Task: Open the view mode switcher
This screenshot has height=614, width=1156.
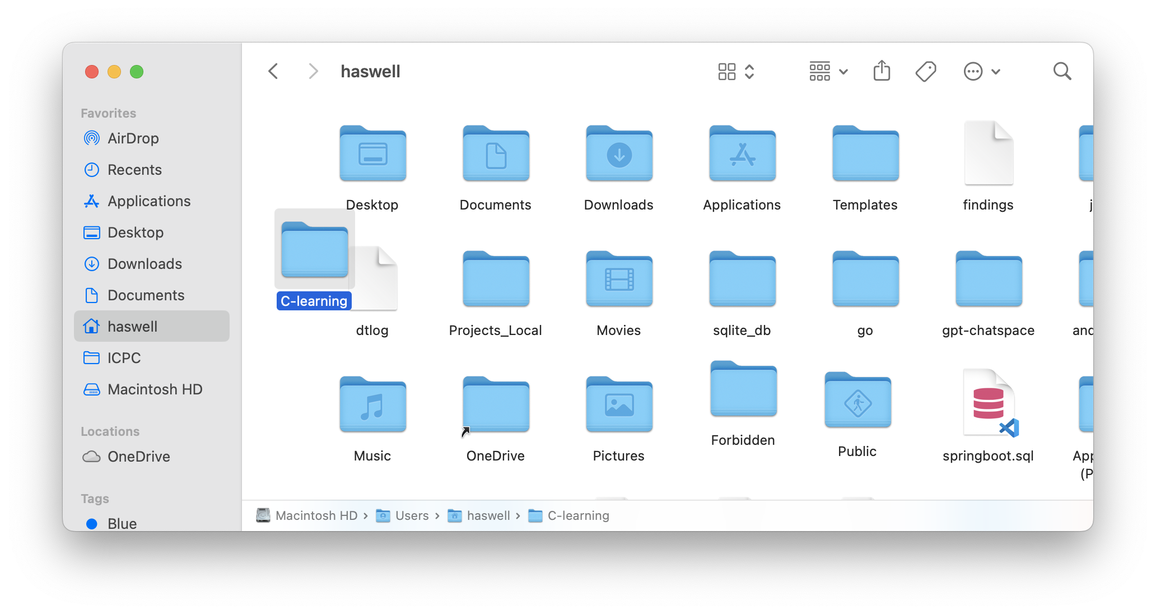Action: (x=736, y=71)
